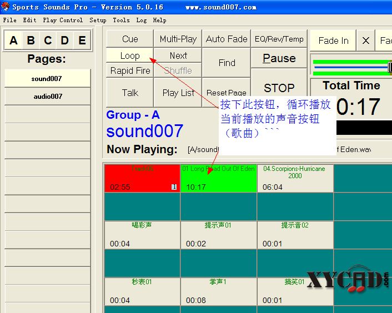Click the Fade In button
392x313 pixels.
pos(333,41)
